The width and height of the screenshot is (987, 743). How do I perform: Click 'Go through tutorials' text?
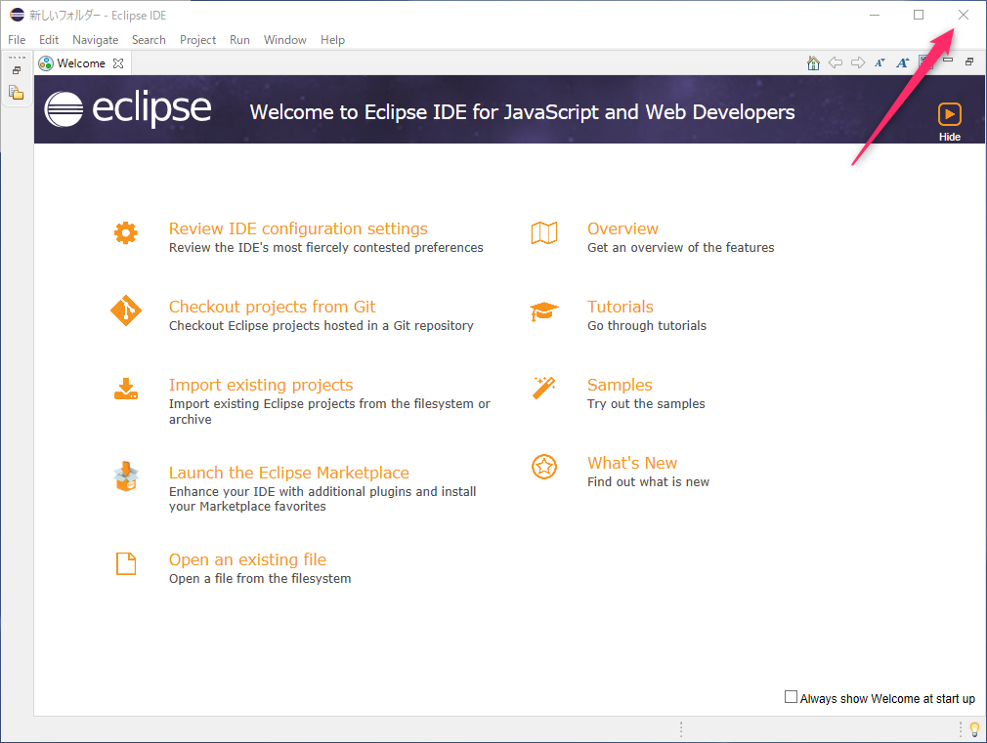(647, 326)
